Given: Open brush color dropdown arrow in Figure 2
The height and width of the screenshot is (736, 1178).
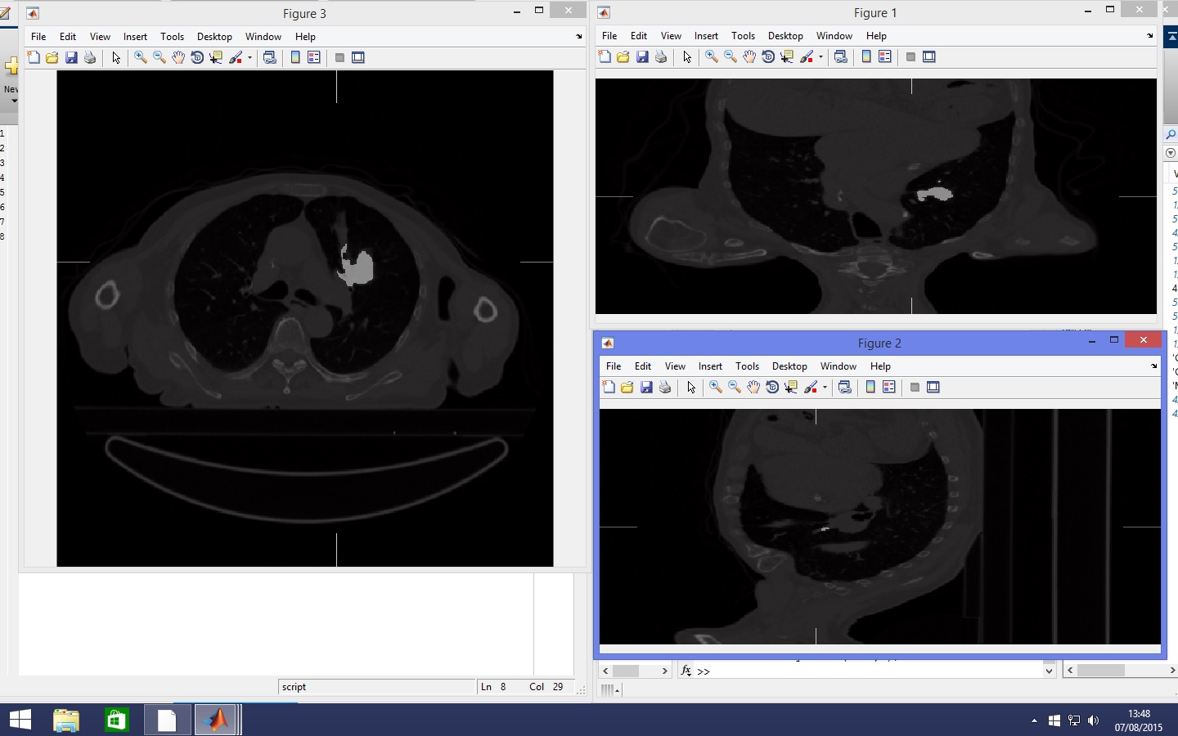Looking at the screenshot, I should (x=825, y=387).
